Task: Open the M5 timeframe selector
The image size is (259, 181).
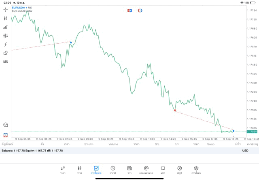Action: [6, 62]
